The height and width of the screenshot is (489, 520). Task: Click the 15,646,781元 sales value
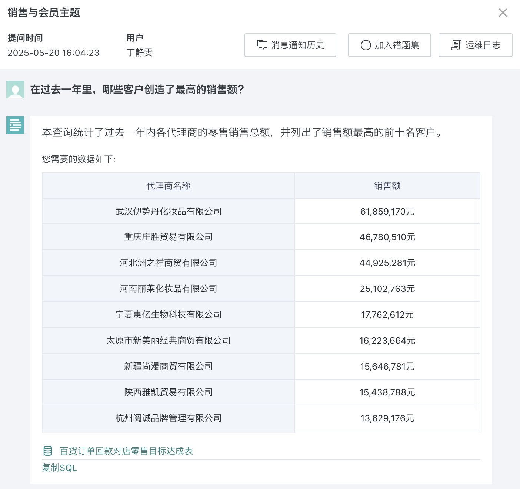coord(387,366)
